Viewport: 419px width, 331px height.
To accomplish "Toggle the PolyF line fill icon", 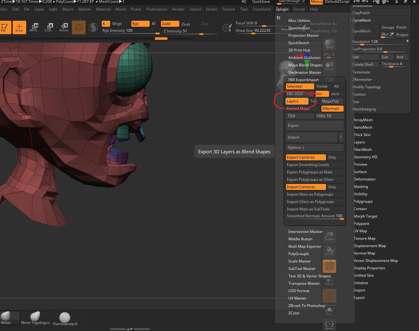I will coord(329,266).
